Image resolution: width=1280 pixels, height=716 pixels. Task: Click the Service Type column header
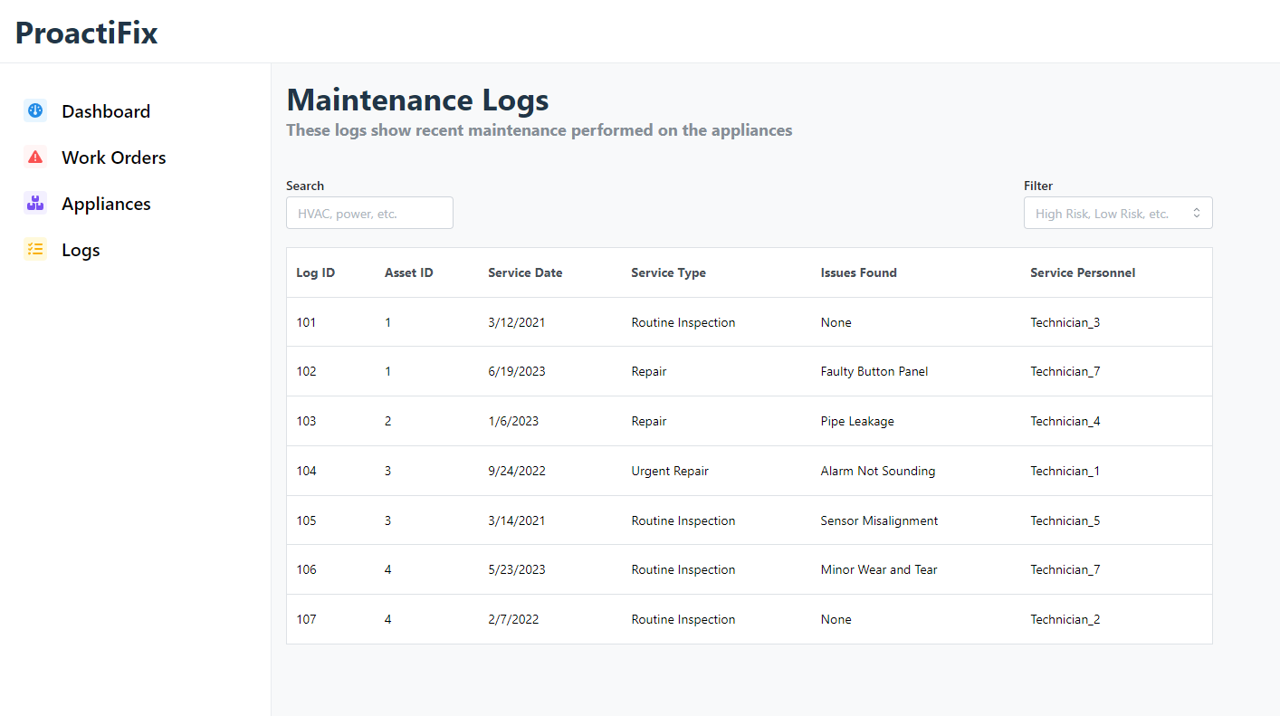pyautogui.click(x=668, y=272)
